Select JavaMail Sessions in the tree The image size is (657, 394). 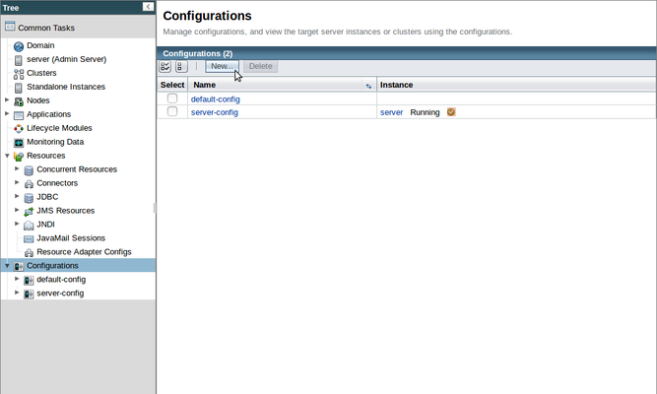coord(71,238)
